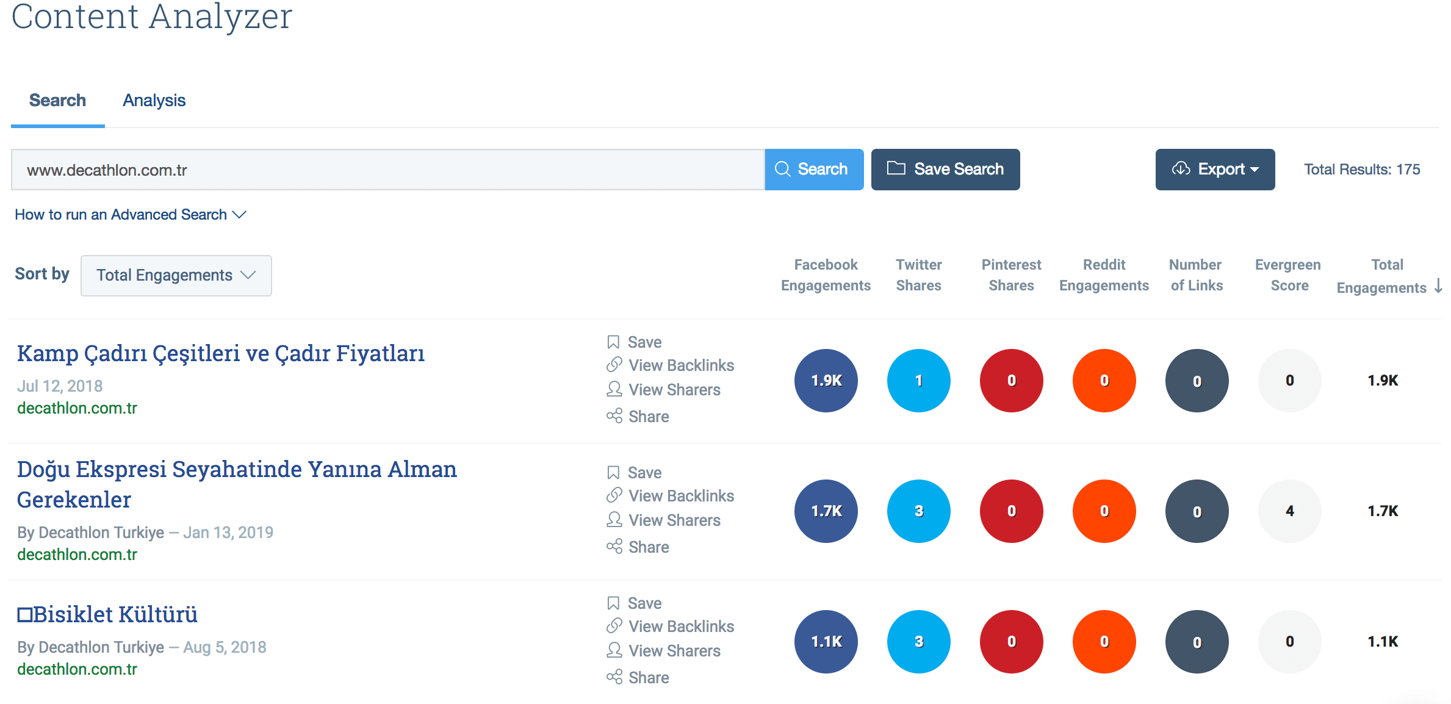
Task: Click Pinterest shares circle for Kamp Çadırı row
Action: [1012, 381]
